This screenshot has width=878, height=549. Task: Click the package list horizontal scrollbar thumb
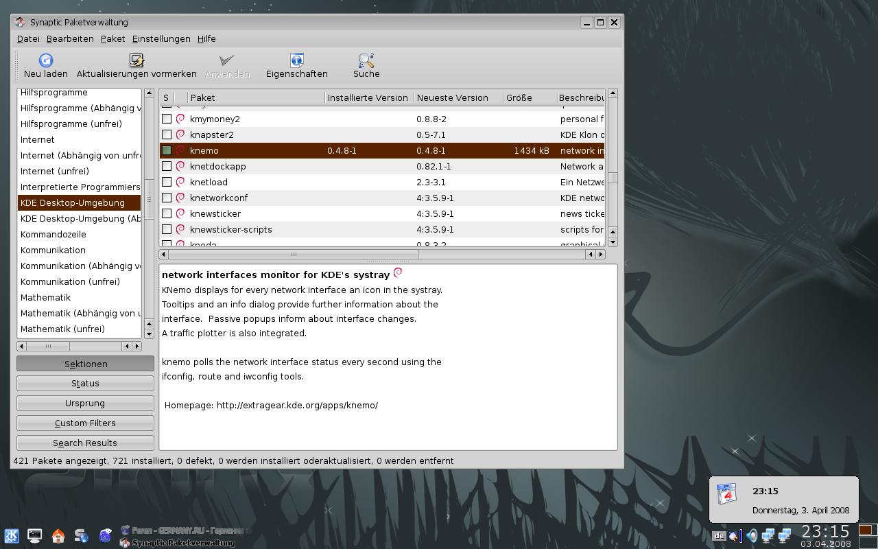point(294,254)
